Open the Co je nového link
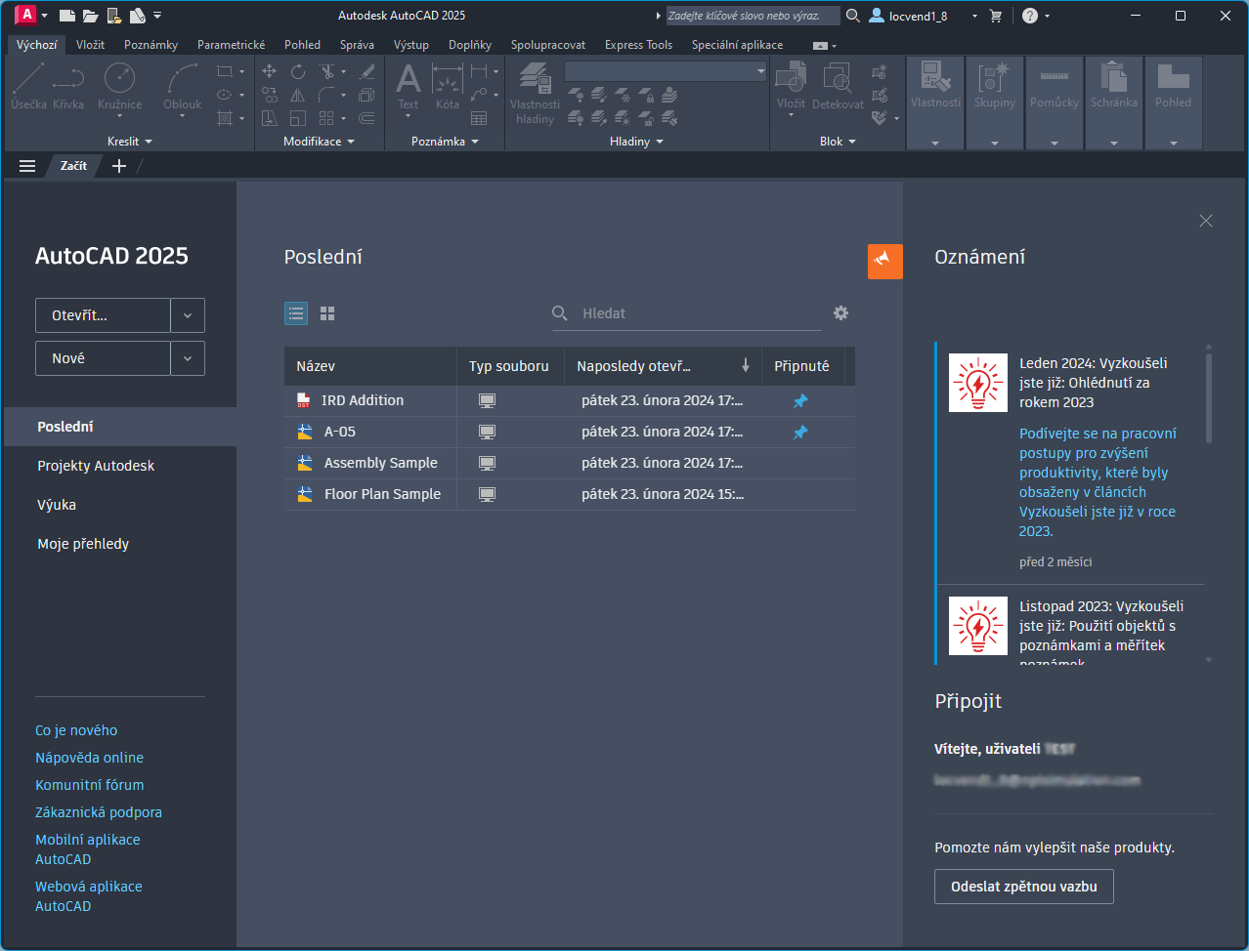1249x951 pixels. coord(76,730)
